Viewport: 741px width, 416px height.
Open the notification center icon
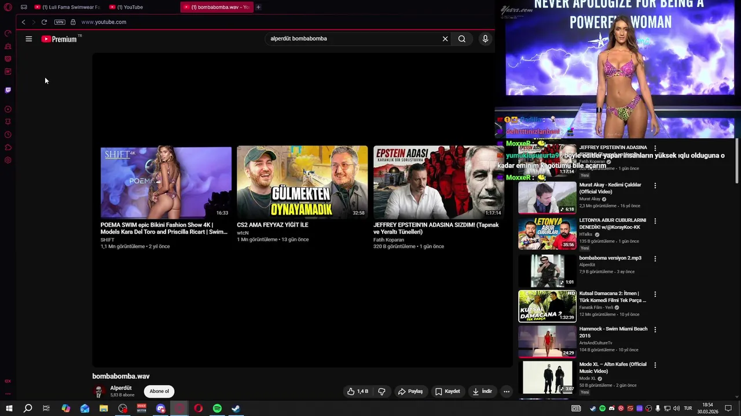(728, 408)
